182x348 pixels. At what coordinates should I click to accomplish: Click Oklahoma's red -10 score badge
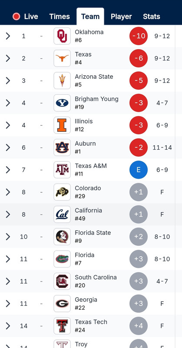point(139,36)
